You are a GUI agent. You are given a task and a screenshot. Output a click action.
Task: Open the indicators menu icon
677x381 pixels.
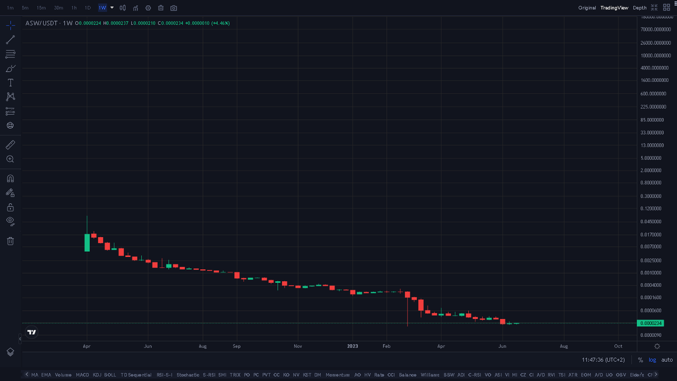135,8
